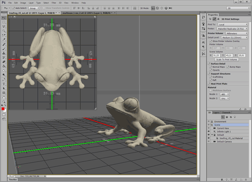Toggle the Scaffolding checkbox
This screenshot has height=182, width=252.
210,76
